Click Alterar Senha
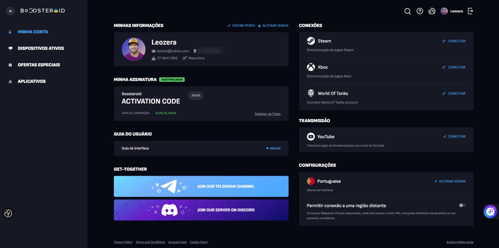Viewport: 499px width, 248px height. click(x=273, y=26)
